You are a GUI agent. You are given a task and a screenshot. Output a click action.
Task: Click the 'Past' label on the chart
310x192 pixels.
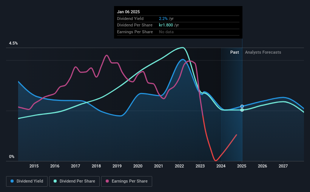(x=234, y=52)
